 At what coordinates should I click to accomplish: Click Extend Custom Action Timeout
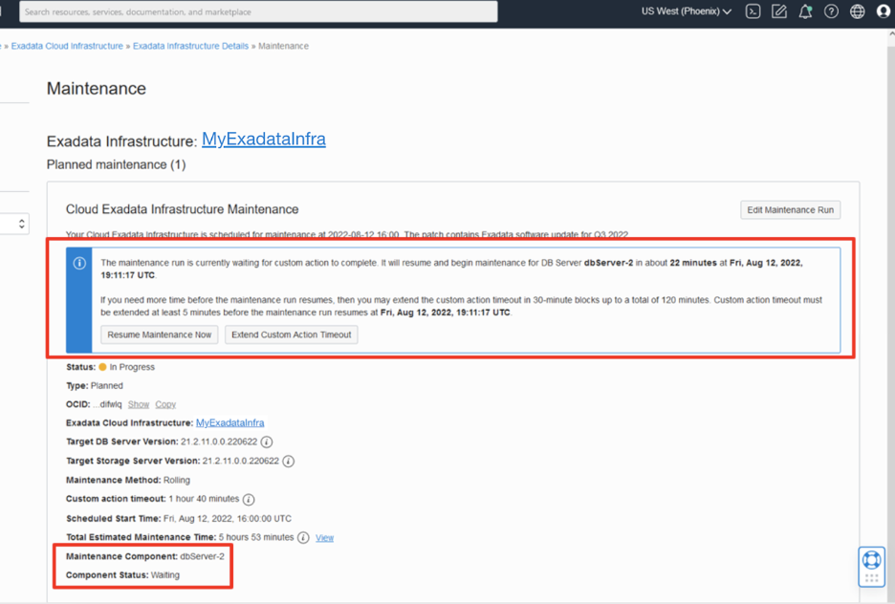click(x=291, y=334)
